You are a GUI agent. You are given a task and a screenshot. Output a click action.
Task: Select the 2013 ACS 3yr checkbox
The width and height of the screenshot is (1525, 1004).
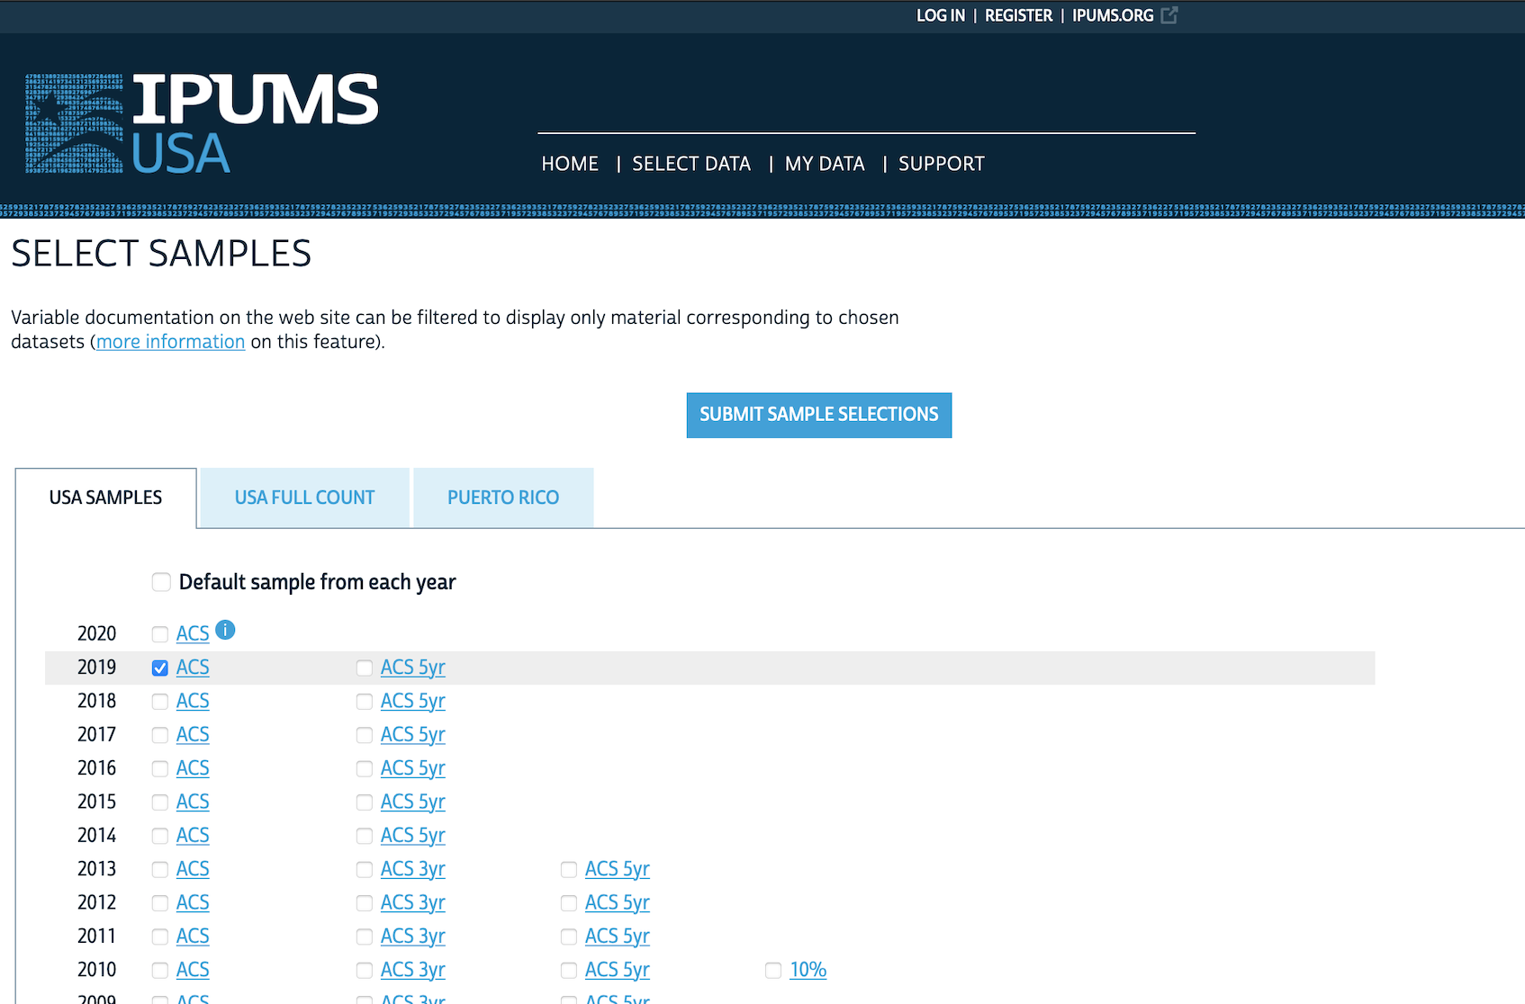[365, 870]
